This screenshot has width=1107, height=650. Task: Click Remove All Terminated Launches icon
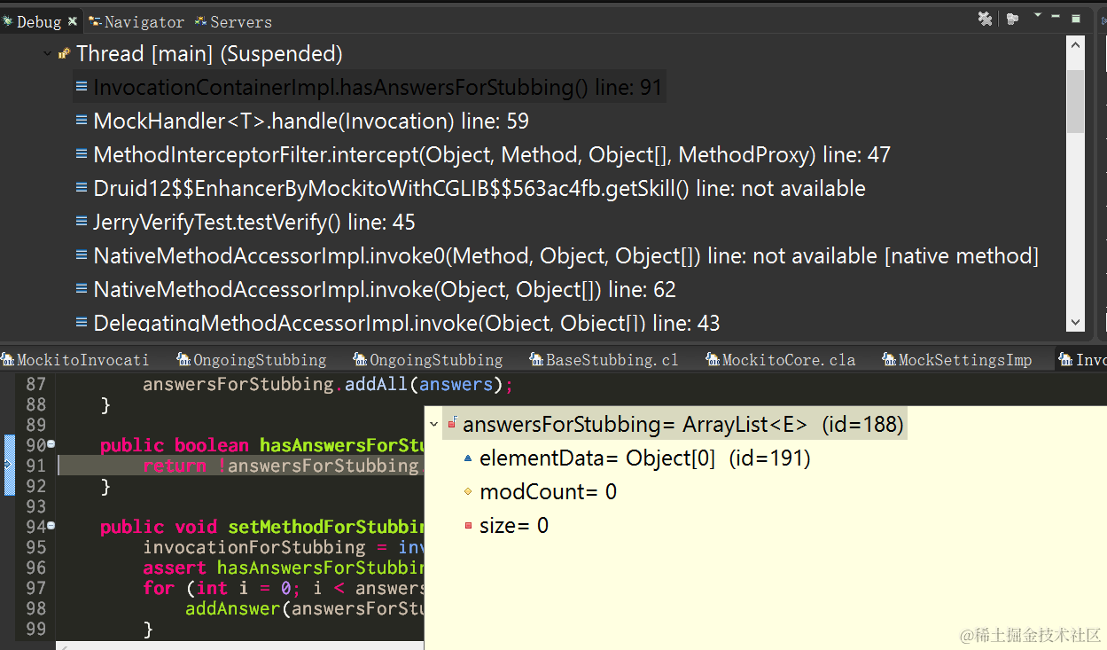tap(985, 19)
